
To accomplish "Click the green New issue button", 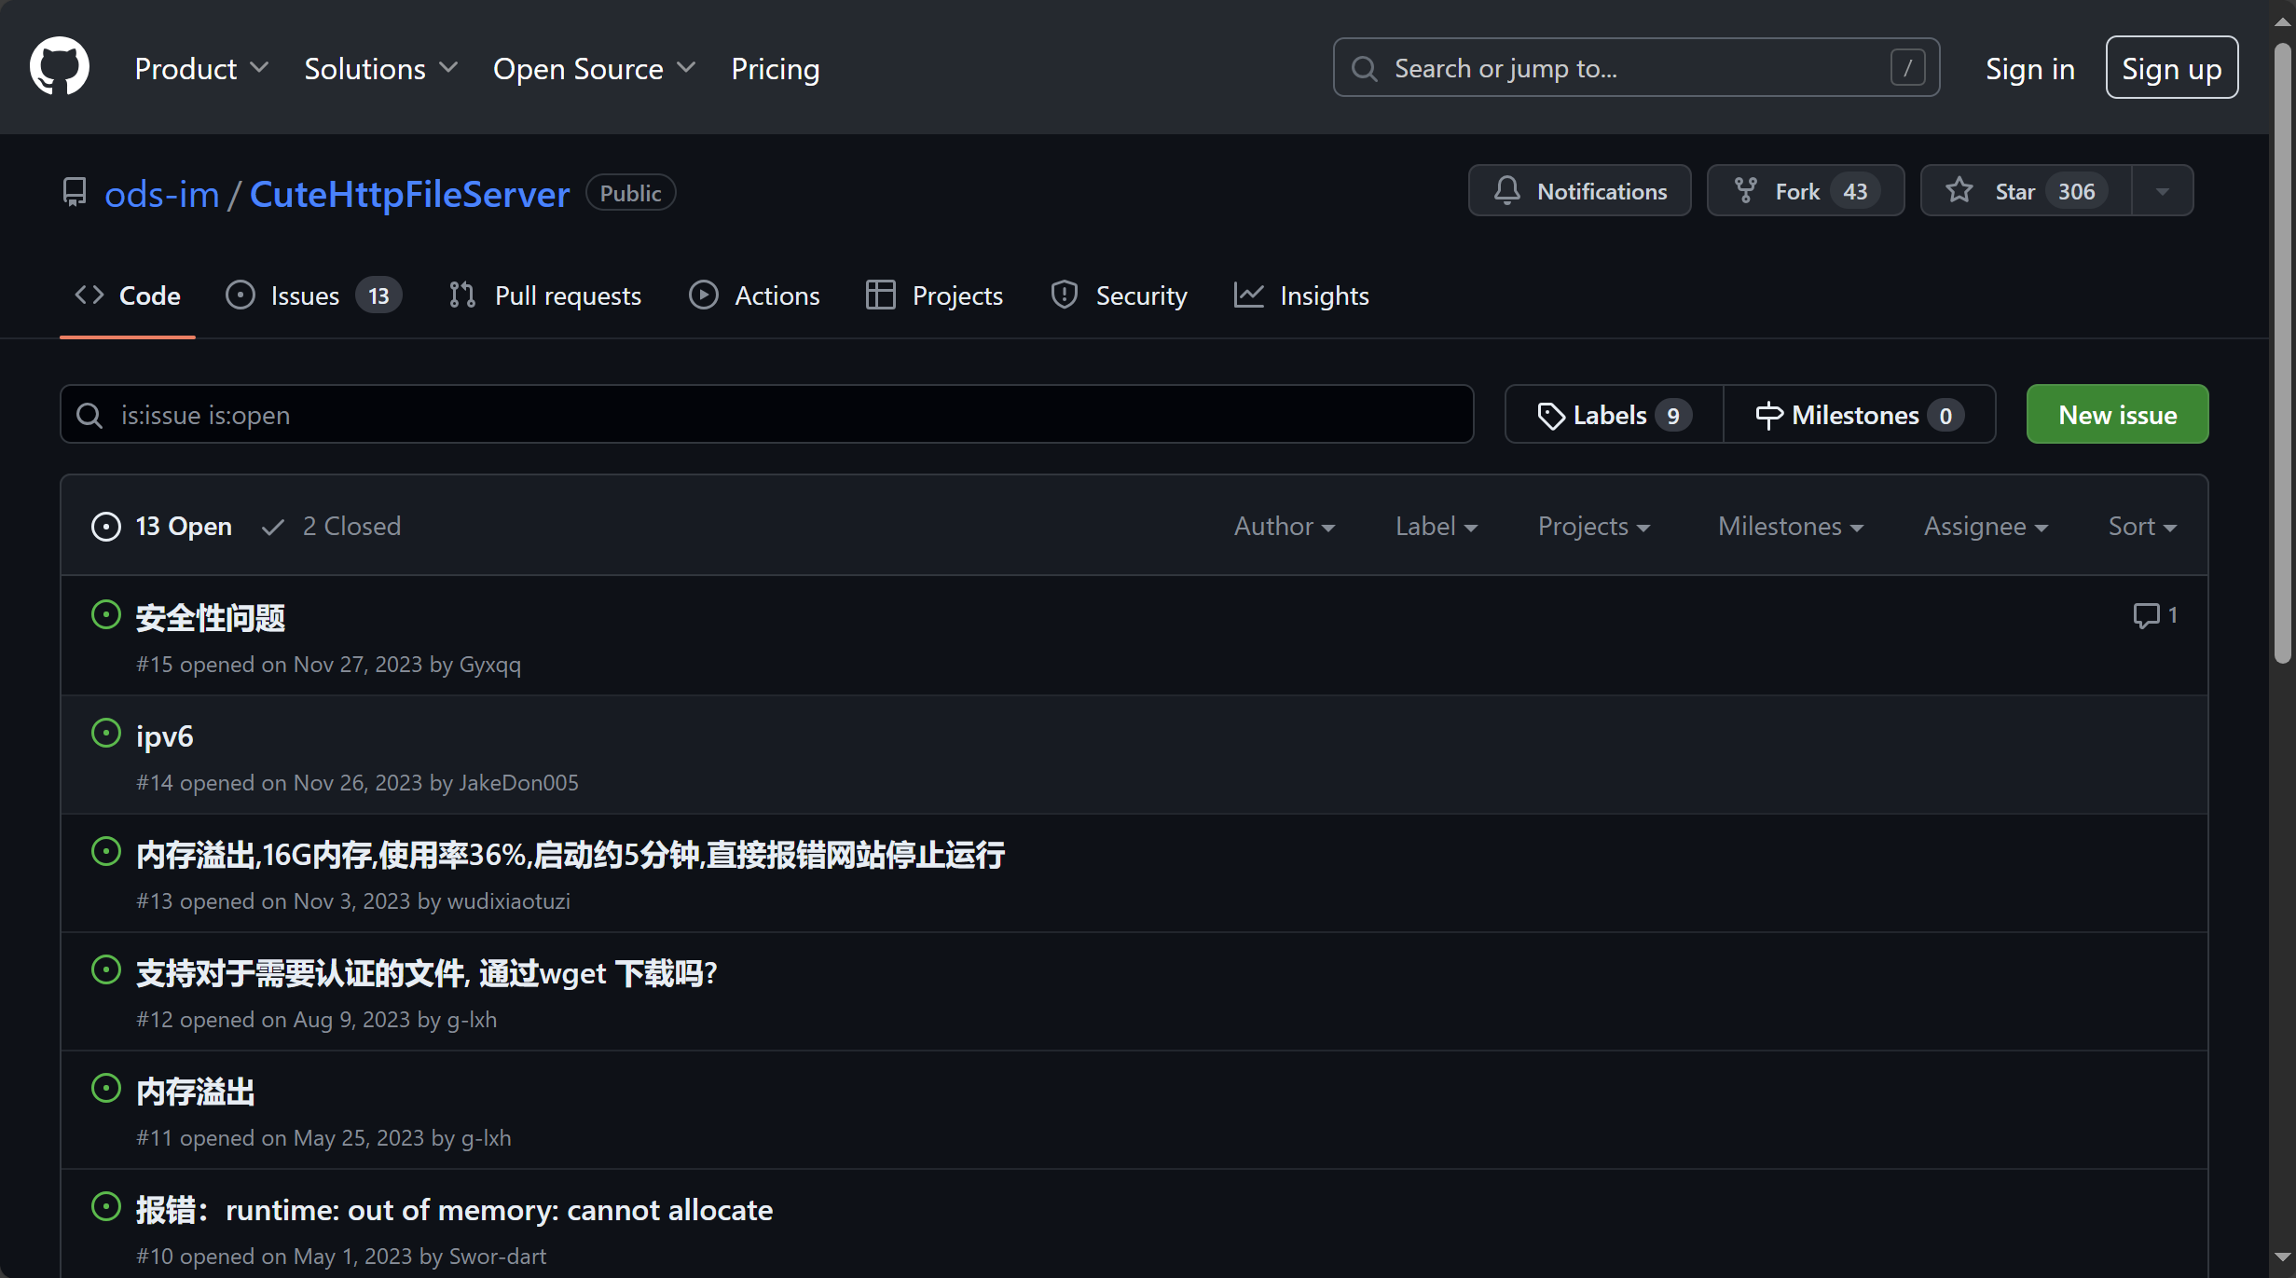I will point(2117,415).
